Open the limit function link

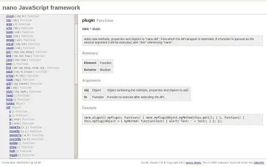click(9, 56)
